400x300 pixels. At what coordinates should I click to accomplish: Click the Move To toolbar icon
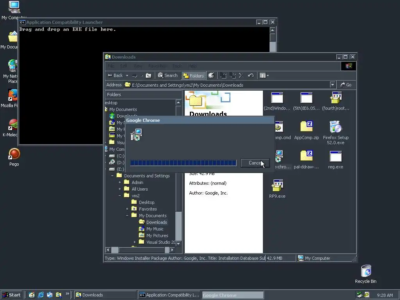click(223, 75)
